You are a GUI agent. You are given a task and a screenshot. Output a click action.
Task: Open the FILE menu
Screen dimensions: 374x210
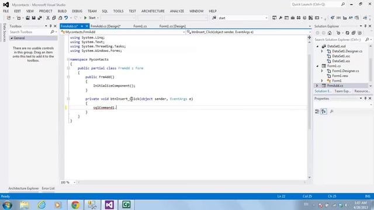(x=6, y=11)
